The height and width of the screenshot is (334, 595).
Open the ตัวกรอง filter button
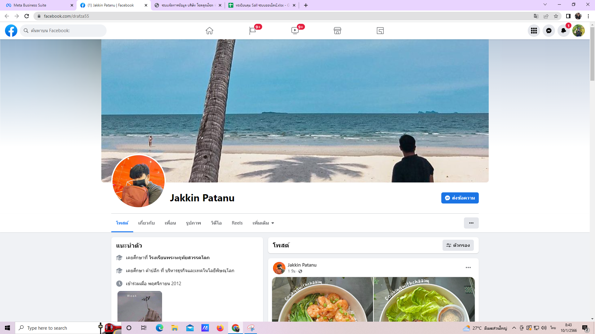click(458, 245)
